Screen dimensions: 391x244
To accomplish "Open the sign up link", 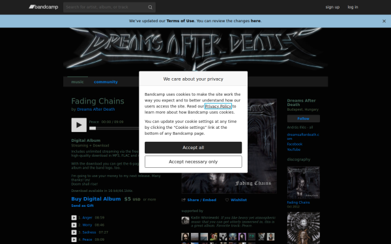I will [x=332, y=7].
